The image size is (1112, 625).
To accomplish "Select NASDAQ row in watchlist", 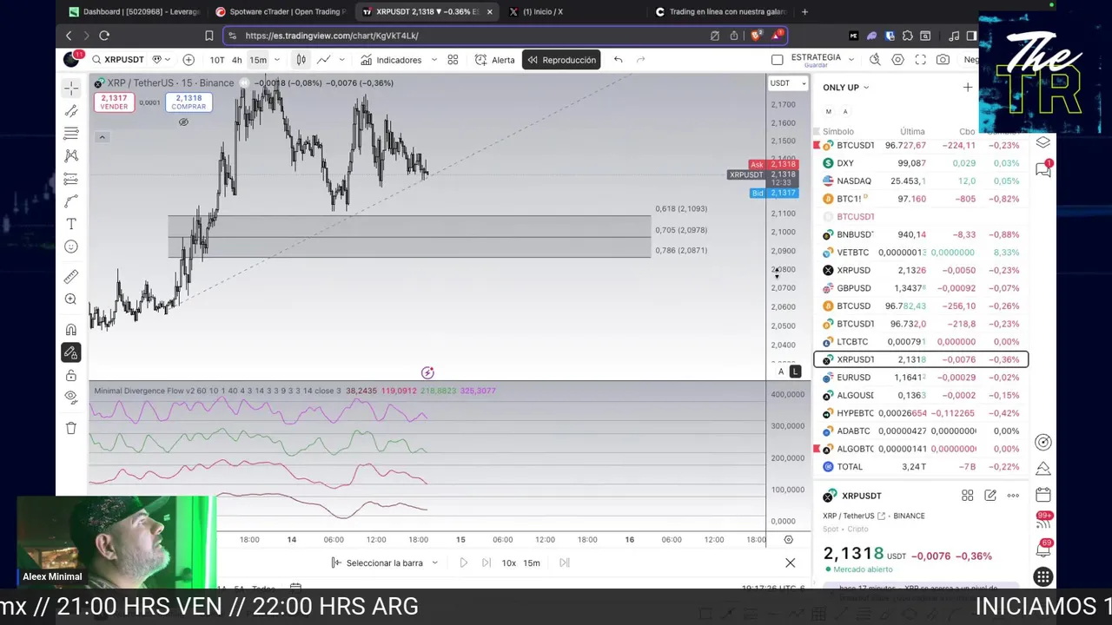I will point(921,181).
